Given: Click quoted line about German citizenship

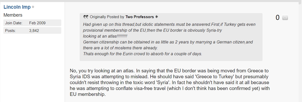Looking at the screenshot, I should (x=168, y=42).
